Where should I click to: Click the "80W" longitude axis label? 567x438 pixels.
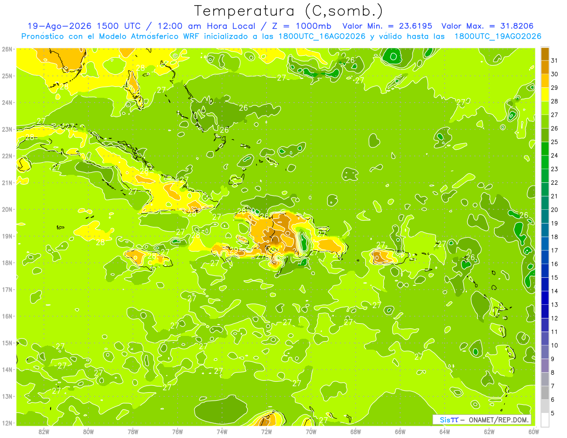coord(88,431)
